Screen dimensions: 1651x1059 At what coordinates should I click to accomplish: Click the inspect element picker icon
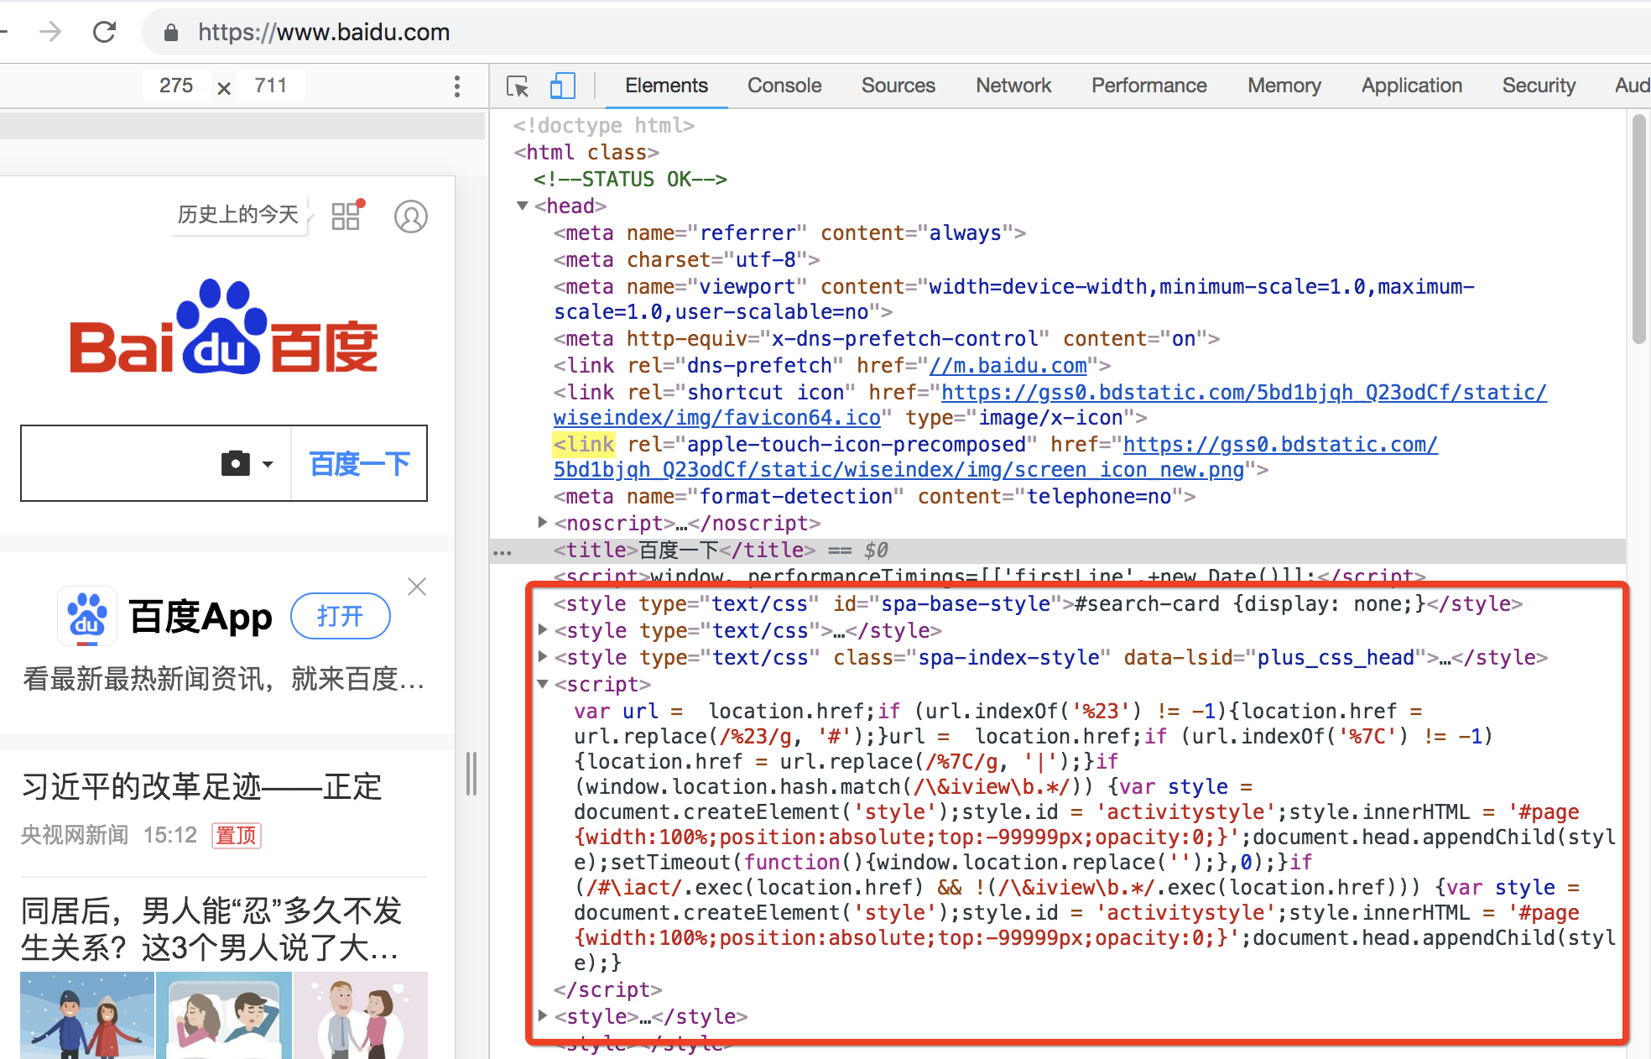click(518, 86)
